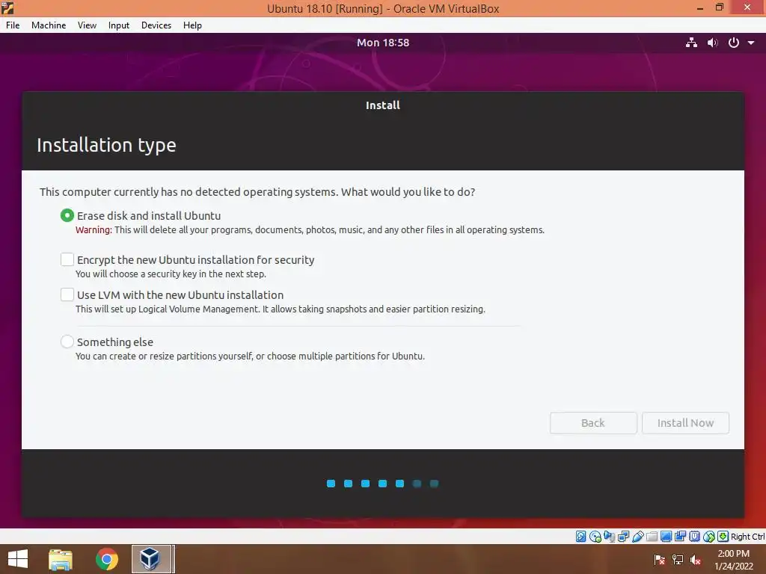Open the audio settings indicator in VirtualBox status bar
The image size is (766, 574).
click(x=609, y=537)
